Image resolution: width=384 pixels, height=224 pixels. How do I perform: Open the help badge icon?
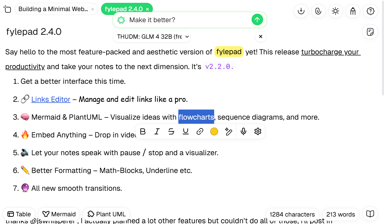pos(370,11)
